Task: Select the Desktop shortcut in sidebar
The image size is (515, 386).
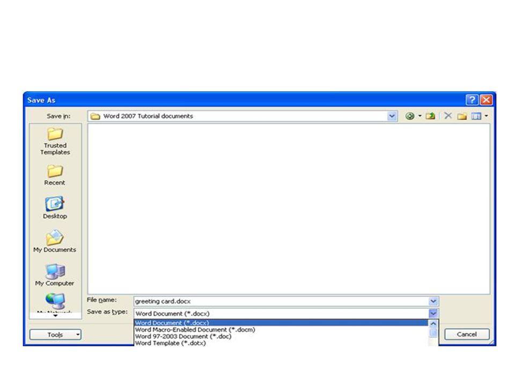Action: pyautogui.click(x=55, y=208)
